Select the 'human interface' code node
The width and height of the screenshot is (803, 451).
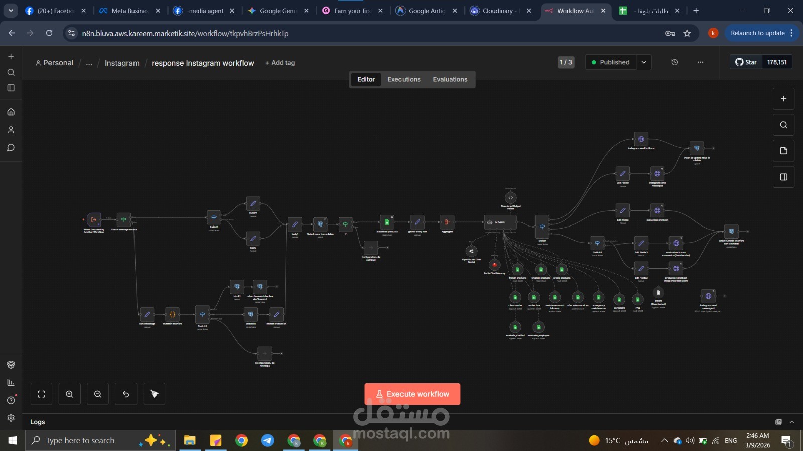click(x=172, y=314)
